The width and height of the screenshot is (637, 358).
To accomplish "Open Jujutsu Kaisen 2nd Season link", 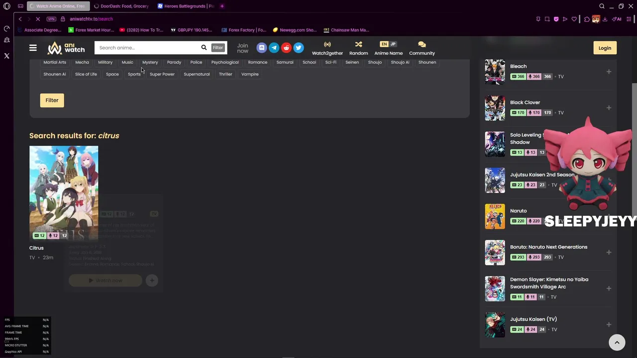I will click(x=542, y=175).
